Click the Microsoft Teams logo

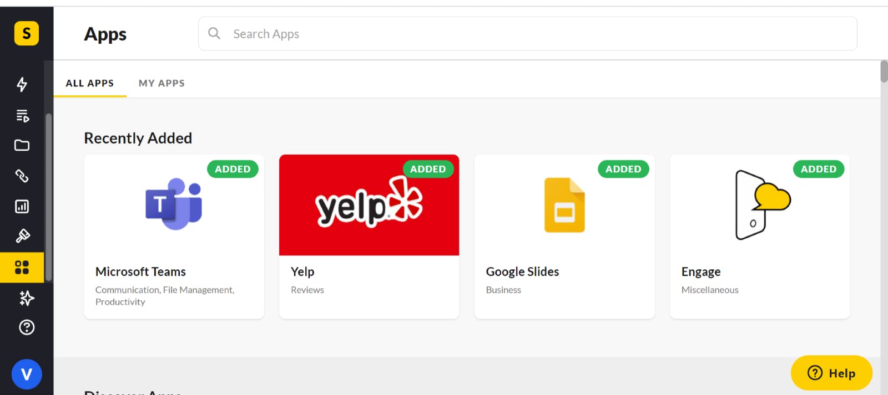click(174, 204)
